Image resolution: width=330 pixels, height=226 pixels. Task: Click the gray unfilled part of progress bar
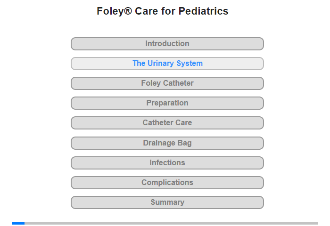[171, 223]
